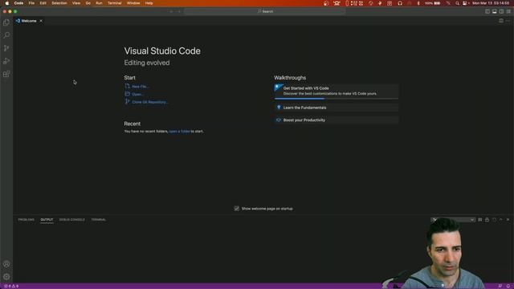Screen dimensions: 514x289
Task: Close the bottom panel
Action: coord(508,219)
